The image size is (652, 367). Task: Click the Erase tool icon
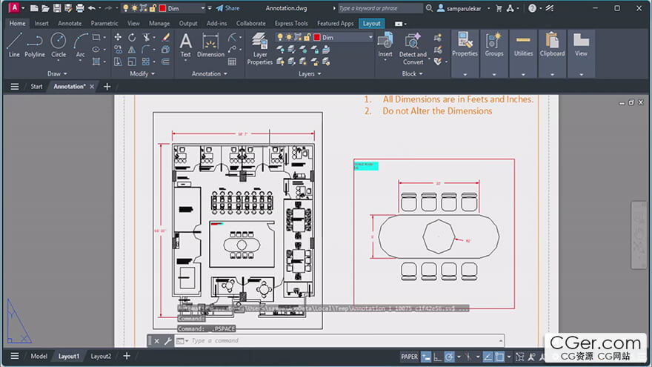coord(165,38)
